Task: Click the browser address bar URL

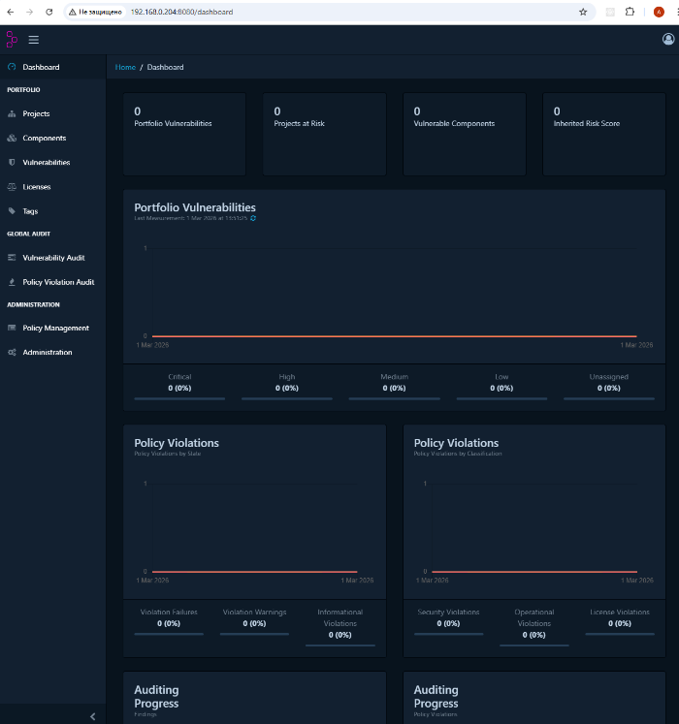Action: tap(181, 12)
